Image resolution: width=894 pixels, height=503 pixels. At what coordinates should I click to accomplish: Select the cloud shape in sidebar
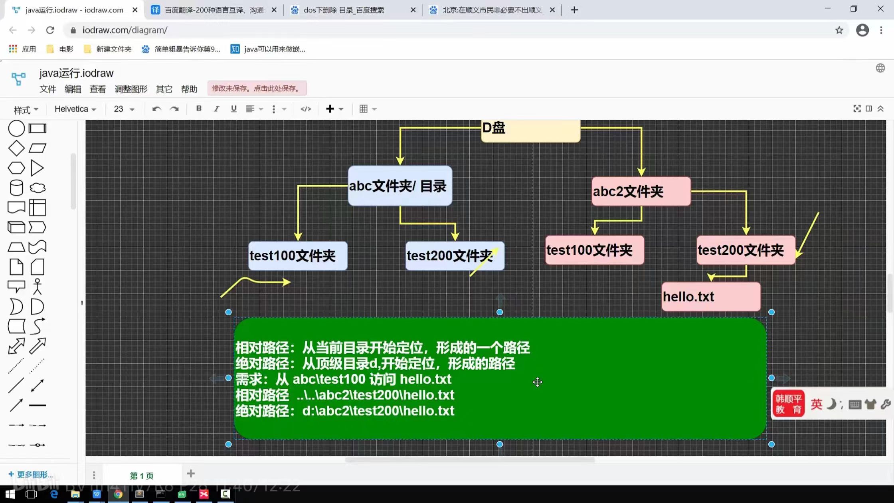(38, 188)
